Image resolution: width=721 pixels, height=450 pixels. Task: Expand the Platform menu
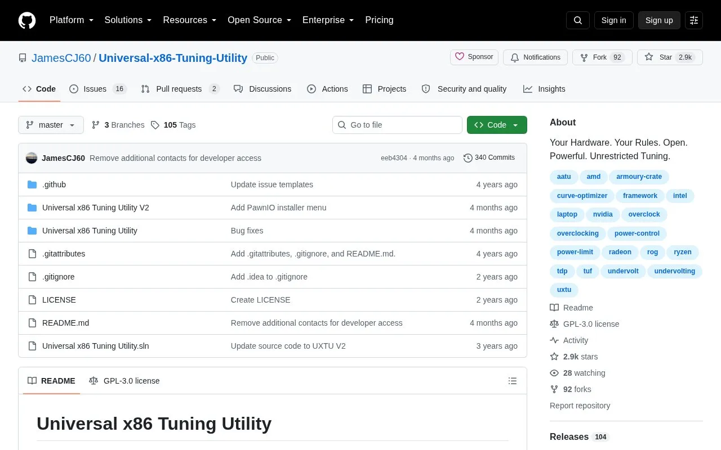click(x=72, y=20)
